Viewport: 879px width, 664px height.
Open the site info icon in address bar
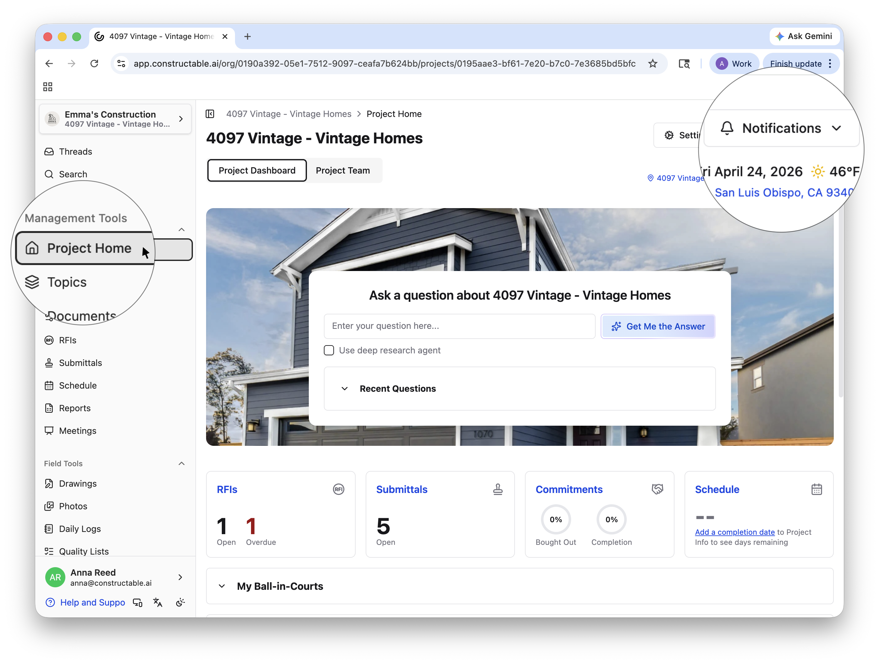[x=122, y=64]
